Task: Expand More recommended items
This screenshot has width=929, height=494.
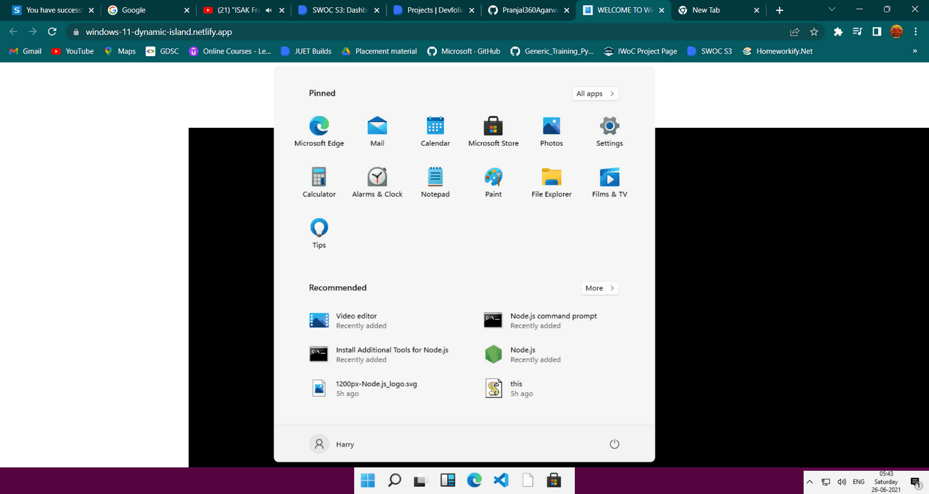Action: click(599, 288)
